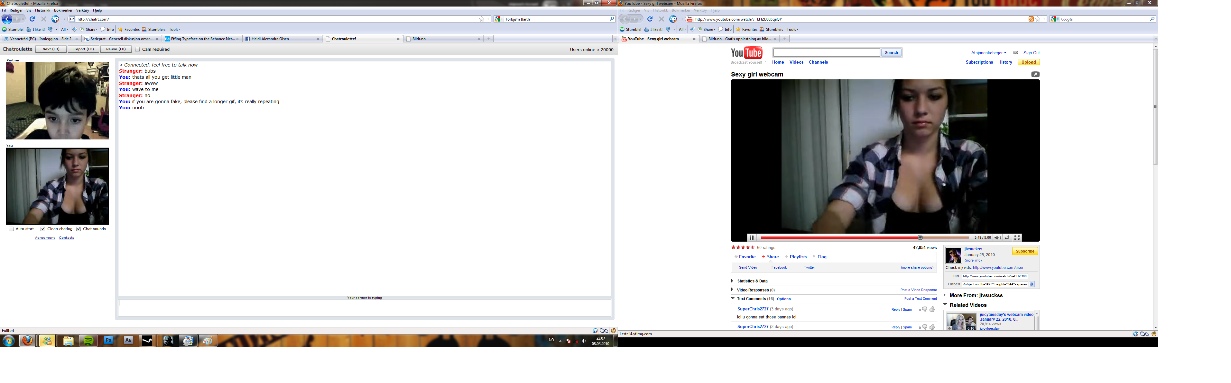The width and height of the screenshot is (1231, 383).
Task: Open the Windows Start menu
Action: pos(8,341)
